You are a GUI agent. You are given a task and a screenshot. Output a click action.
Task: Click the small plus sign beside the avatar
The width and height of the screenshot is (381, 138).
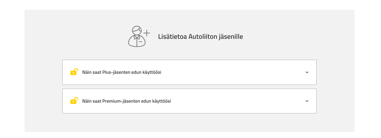click(147, 33)
